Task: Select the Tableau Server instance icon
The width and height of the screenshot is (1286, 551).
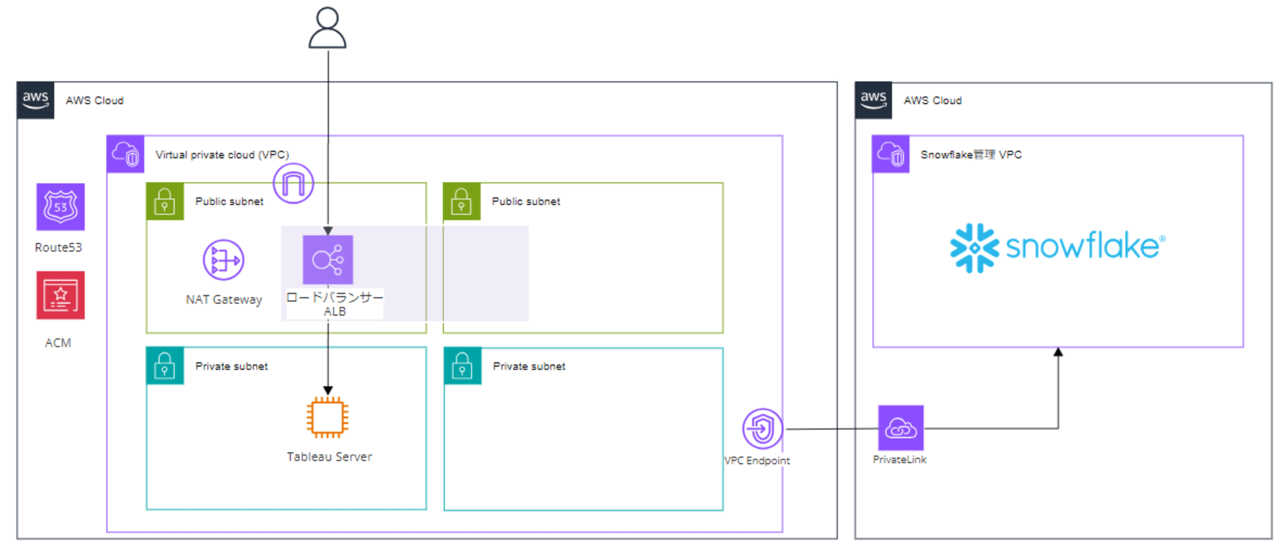Action: tap(327, 417)
